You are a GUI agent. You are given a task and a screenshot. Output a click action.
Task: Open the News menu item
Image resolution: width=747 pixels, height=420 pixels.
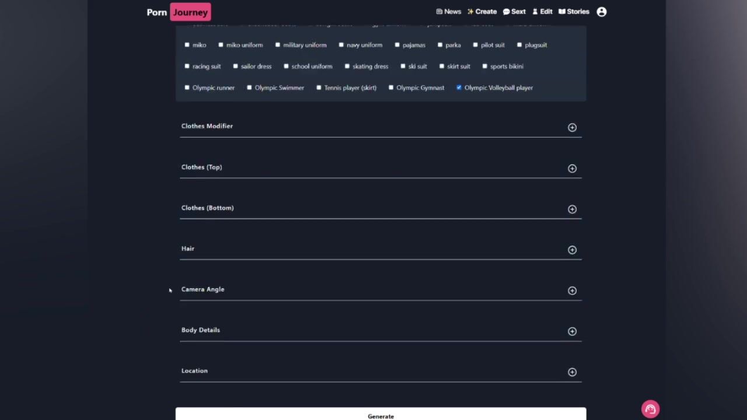click(x=448, y=12)
